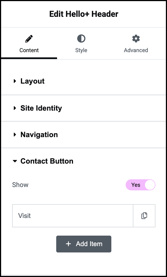Click the Contact Button section title
The width and height of the screenshot is (167, 277).
pyautogui.click(x=47, y=161)
